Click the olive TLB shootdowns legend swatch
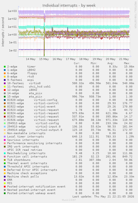Screen dimensions: 138x203 [5, 160]
